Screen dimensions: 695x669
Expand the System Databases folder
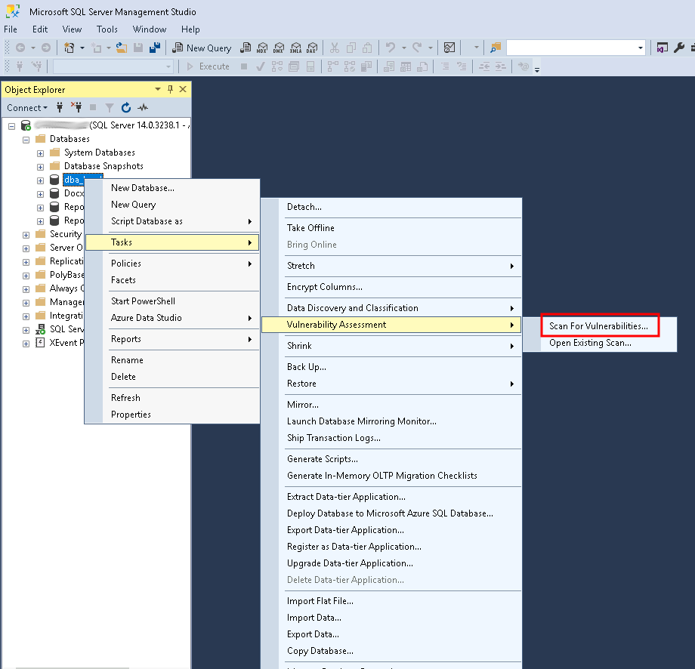[x=40, y=153]
